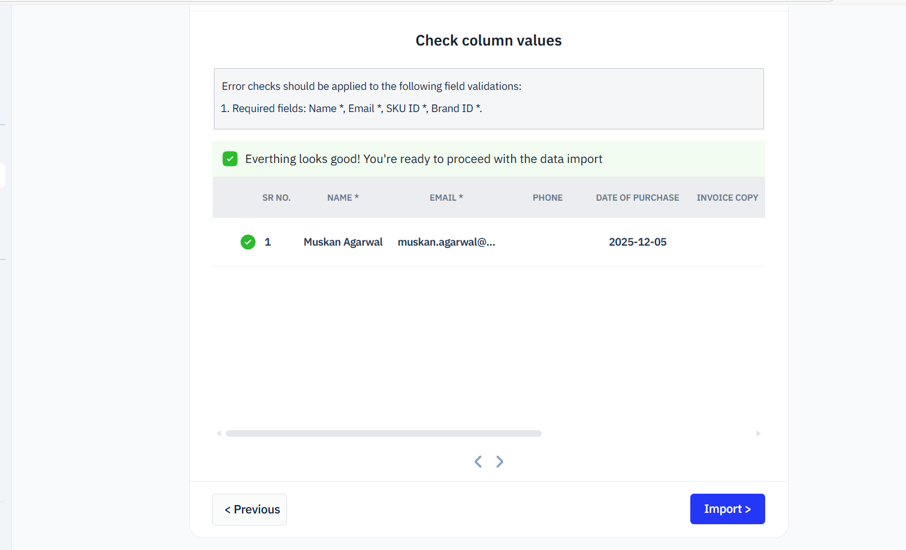This screenshot has height=550, width=906.
Task: Click the green checkmark in the success banner
Action: [230, 159]
